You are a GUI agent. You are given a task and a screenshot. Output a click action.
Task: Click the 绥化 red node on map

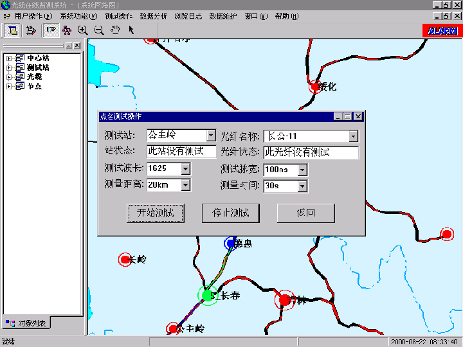[x=314, y=87]
